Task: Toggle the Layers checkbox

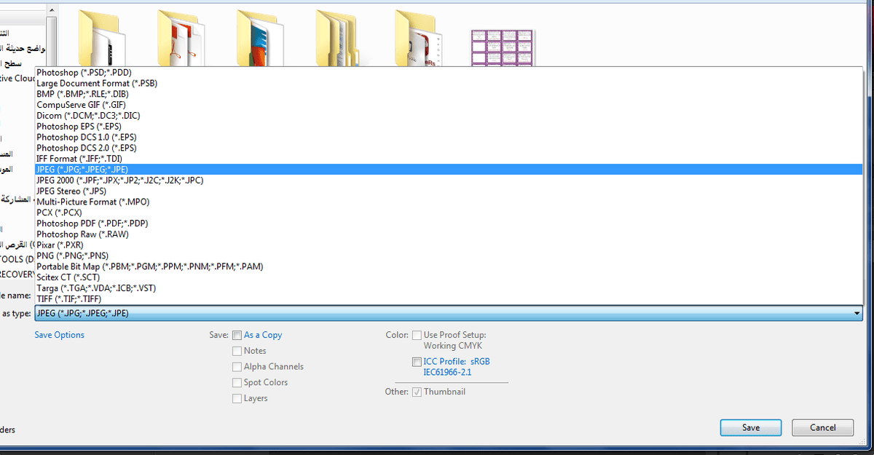Action: tap(237, 399)
